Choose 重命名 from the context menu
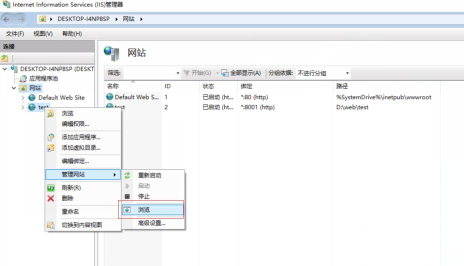Image resolution: width=464 pixels, height=266 pixels. [x=70, y=211]
